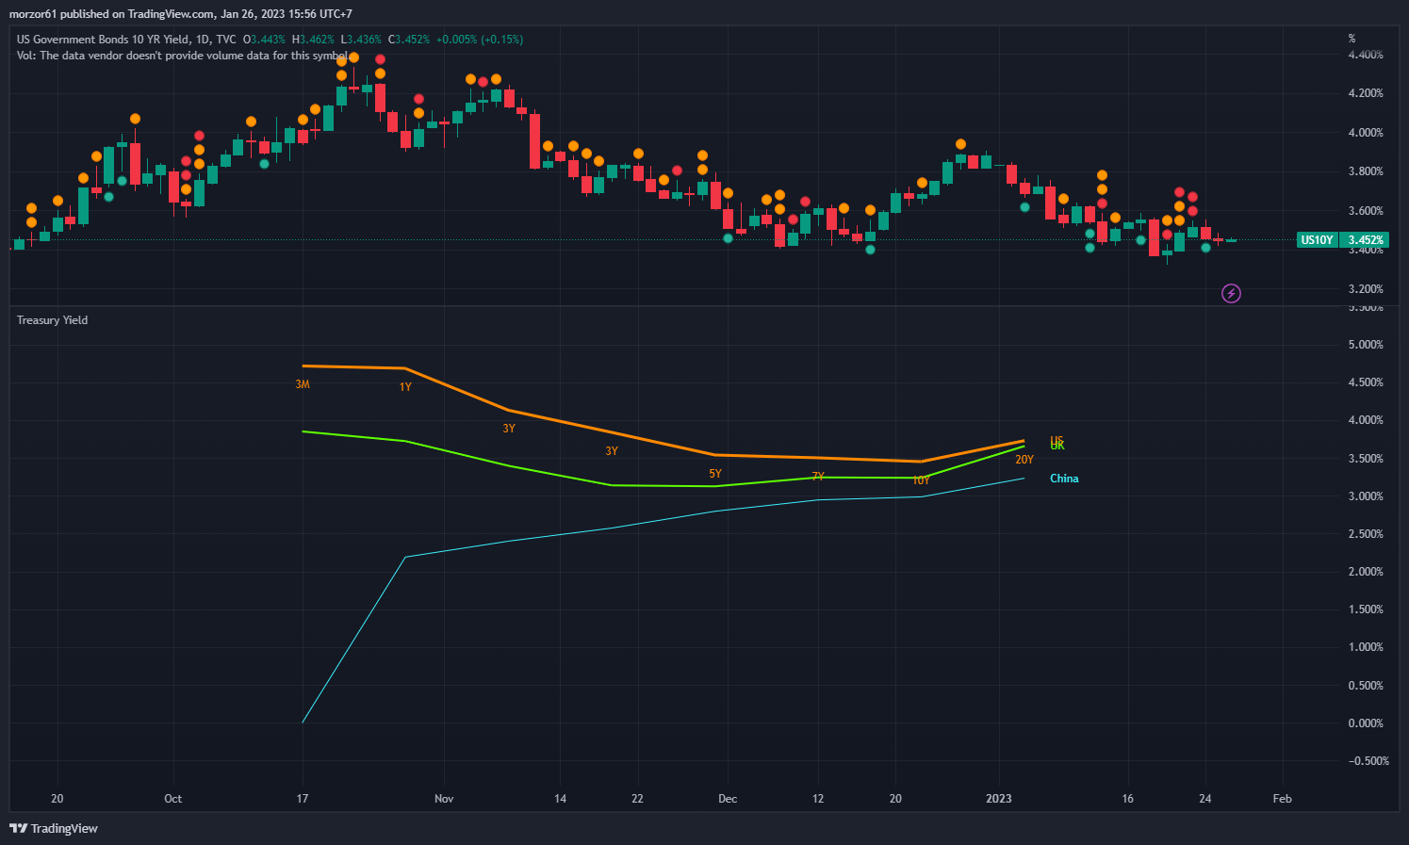
Task: Click the 4.500% yield axis label
Action: pyautogui.click(x=1366, y=382)
